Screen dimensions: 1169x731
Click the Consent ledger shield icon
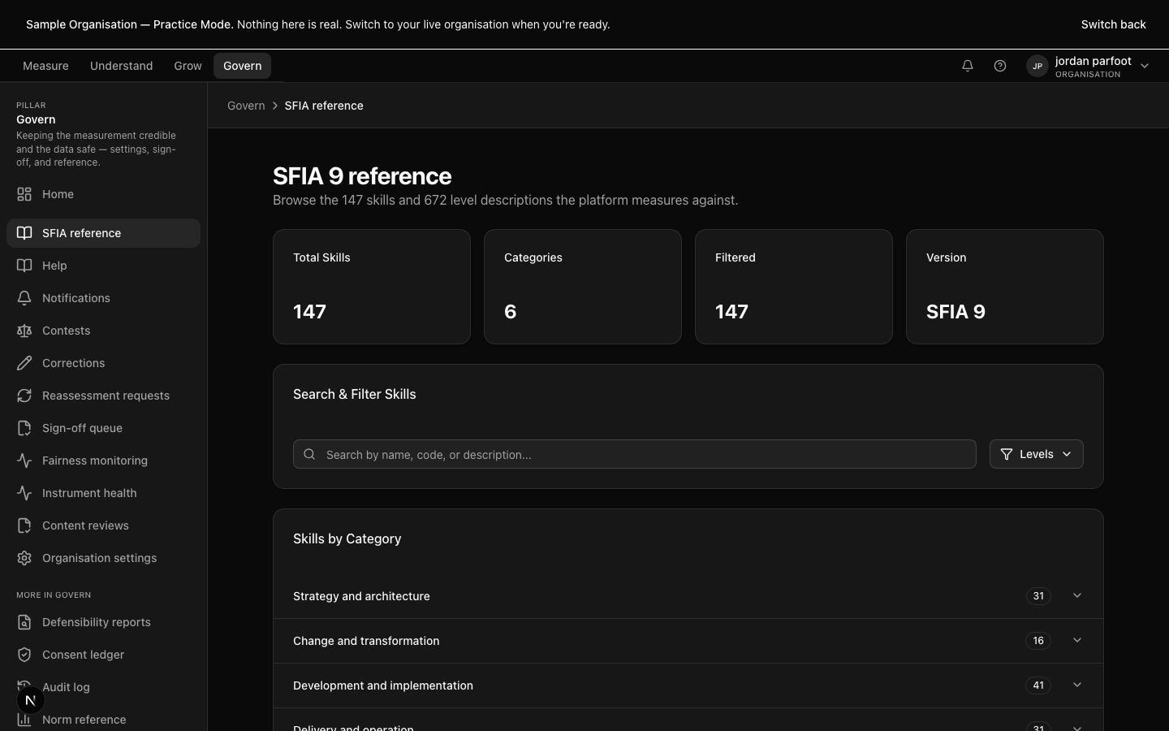(x=24, y=655)
